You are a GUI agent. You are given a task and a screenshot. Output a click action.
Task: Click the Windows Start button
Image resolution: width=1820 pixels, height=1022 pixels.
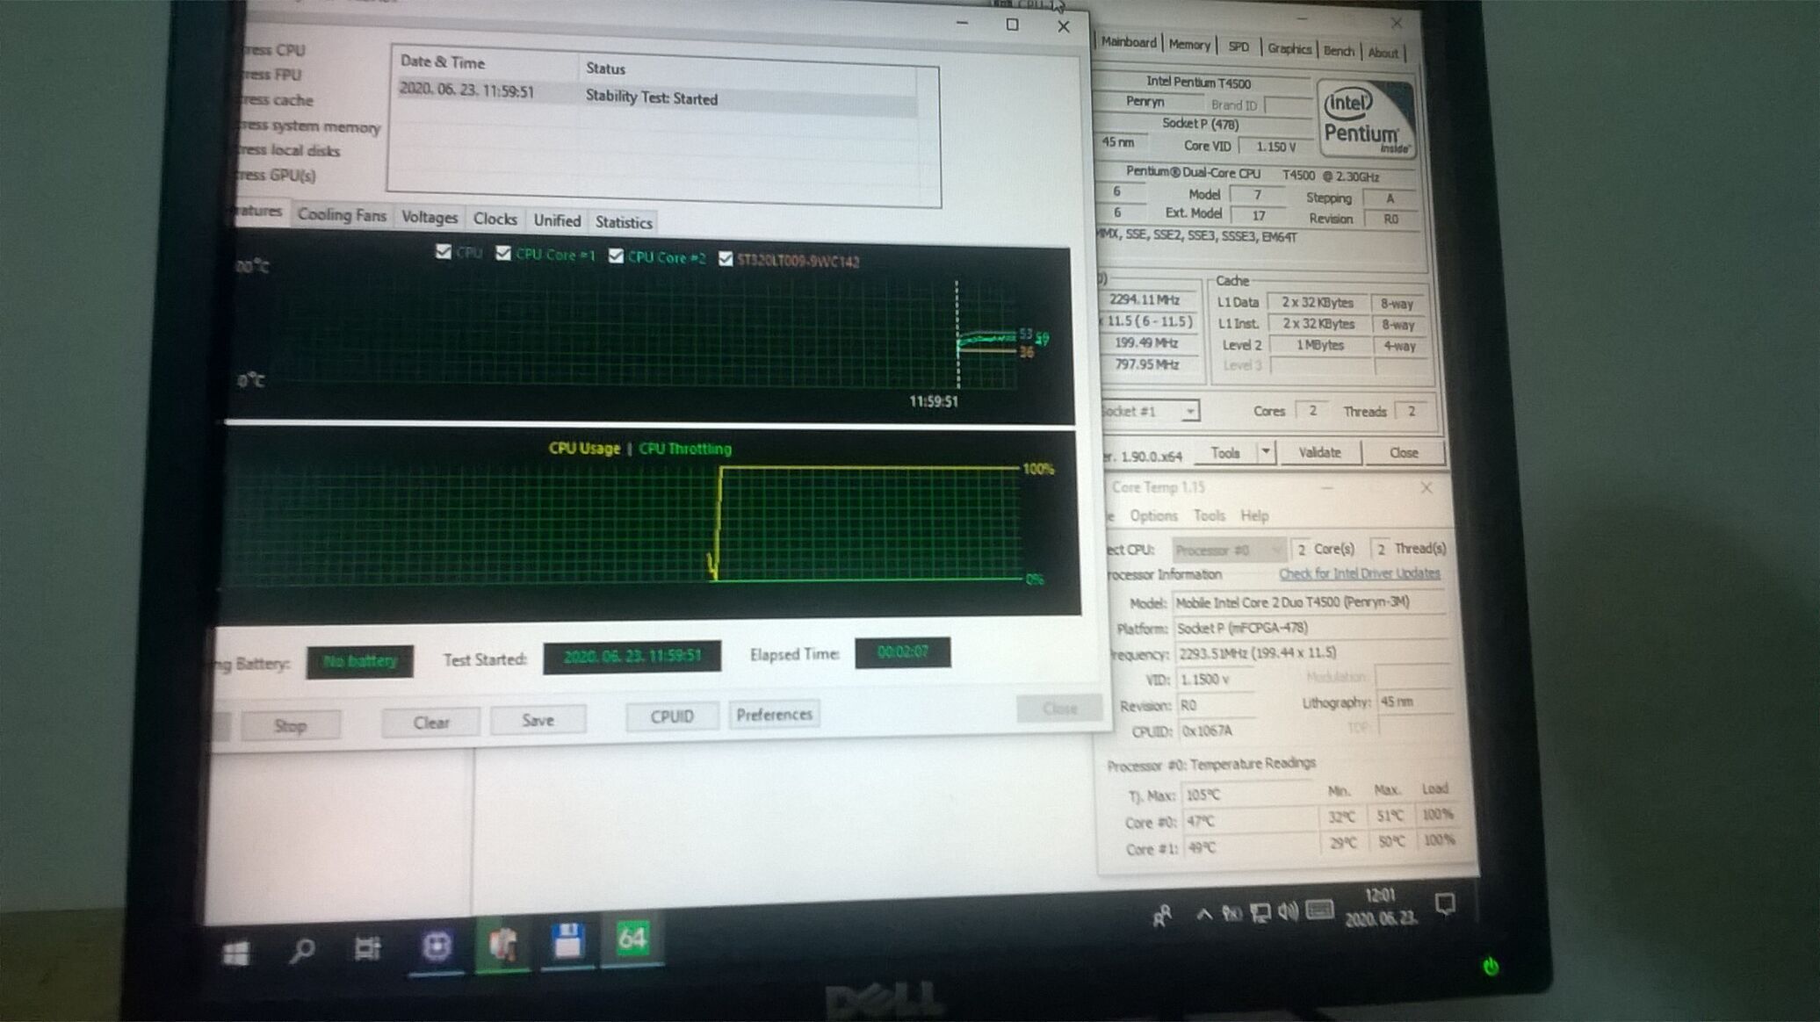coord(235,954)
